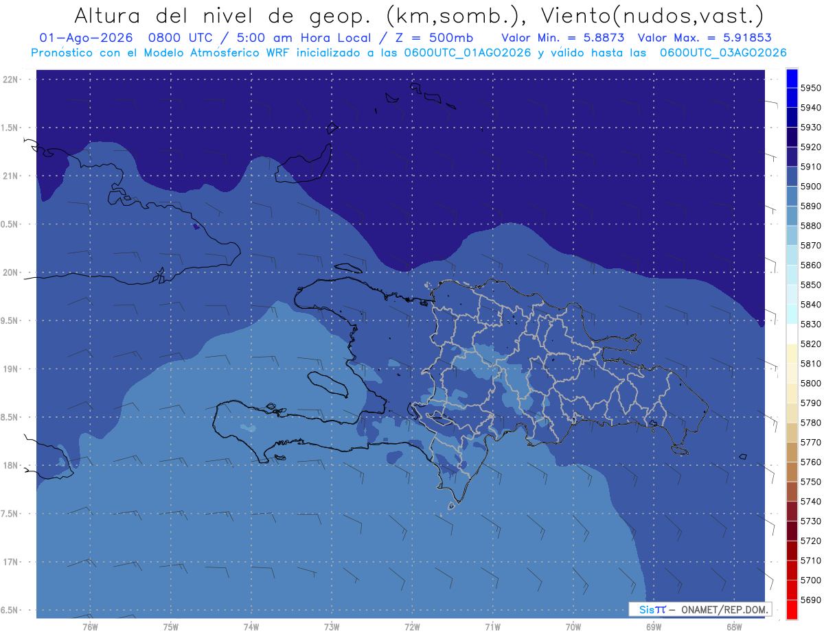Click the '5900' legend value
Screen dimensions: 824x636
coord(810,187)
